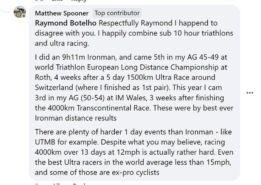
Task: Click the line mentioning 4000km Transcontinental Race
Action: coord(134,108)
